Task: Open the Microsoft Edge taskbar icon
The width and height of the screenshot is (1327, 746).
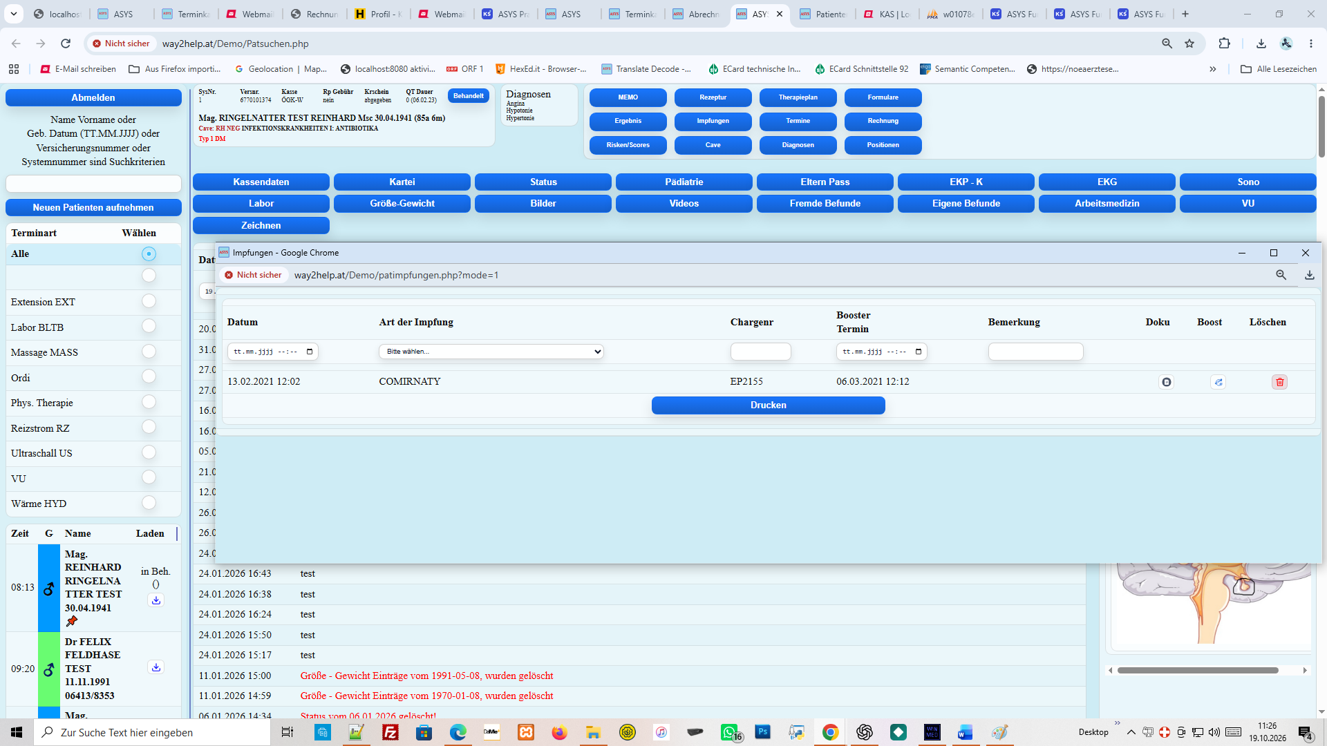Action: click(x=458, y=732)
